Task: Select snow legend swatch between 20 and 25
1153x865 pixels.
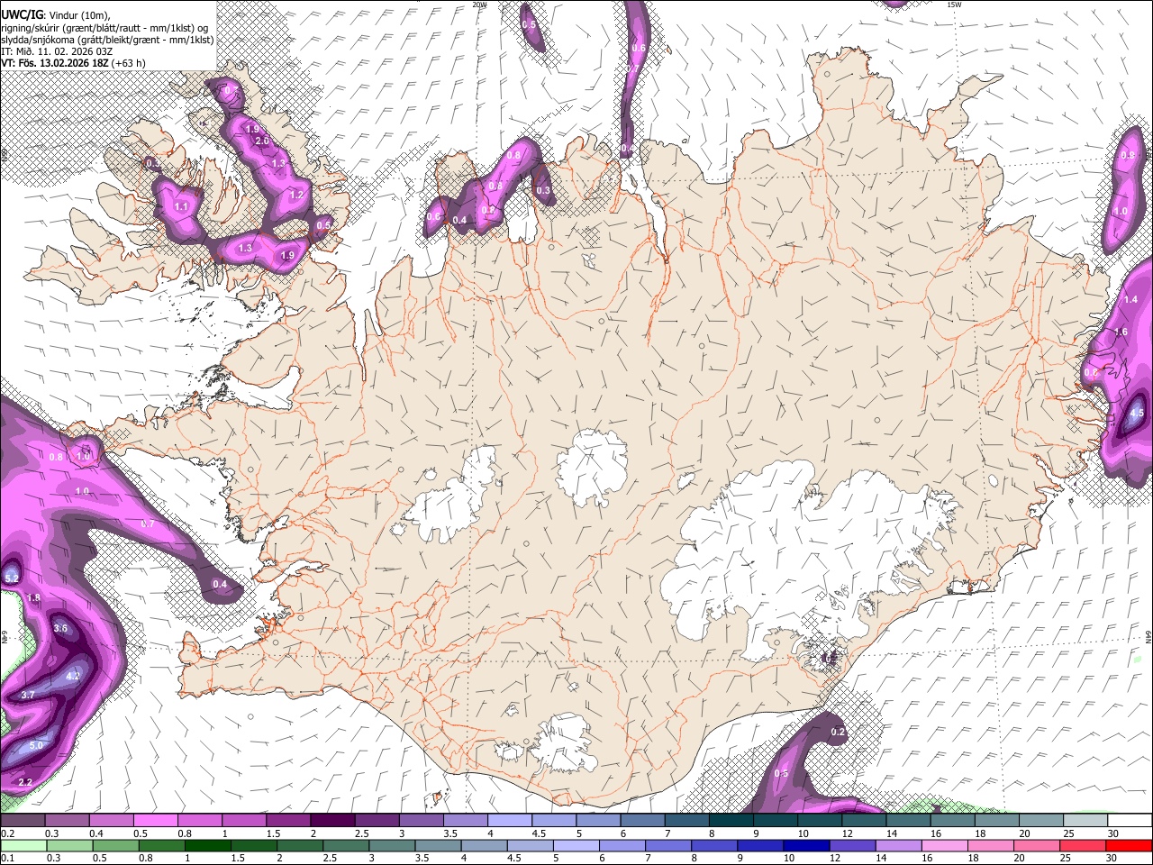Action: click(x=1040, y=820)
